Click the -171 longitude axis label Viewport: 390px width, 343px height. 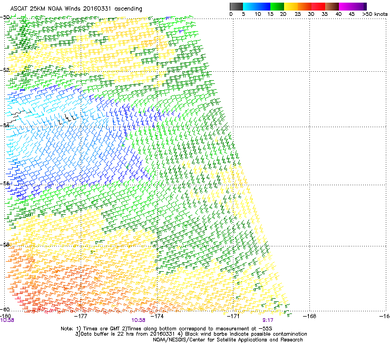tap(233, 316)
